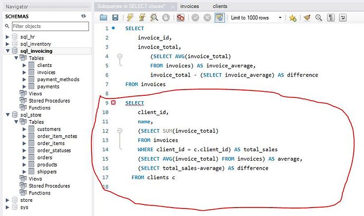Beautify query with the broom icon

click(307, 17)
